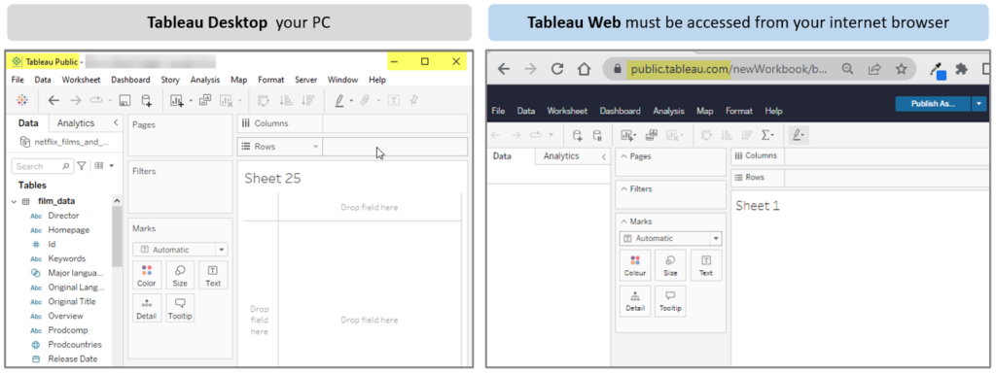Open the Worksheet menu in Tableau Web

567,111
